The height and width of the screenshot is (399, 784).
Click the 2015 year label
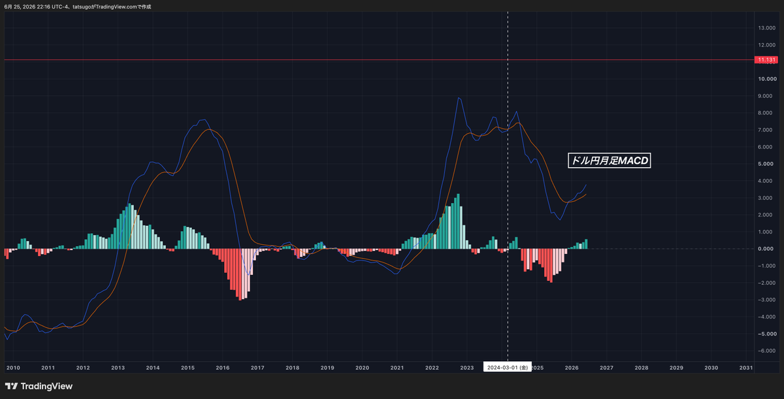[188, 368]
